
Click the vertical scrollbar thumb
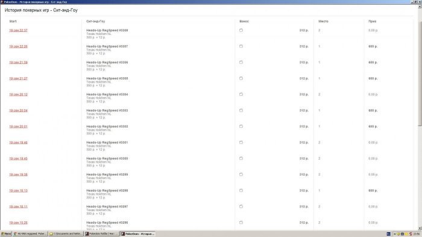click(x=420, y=68)
